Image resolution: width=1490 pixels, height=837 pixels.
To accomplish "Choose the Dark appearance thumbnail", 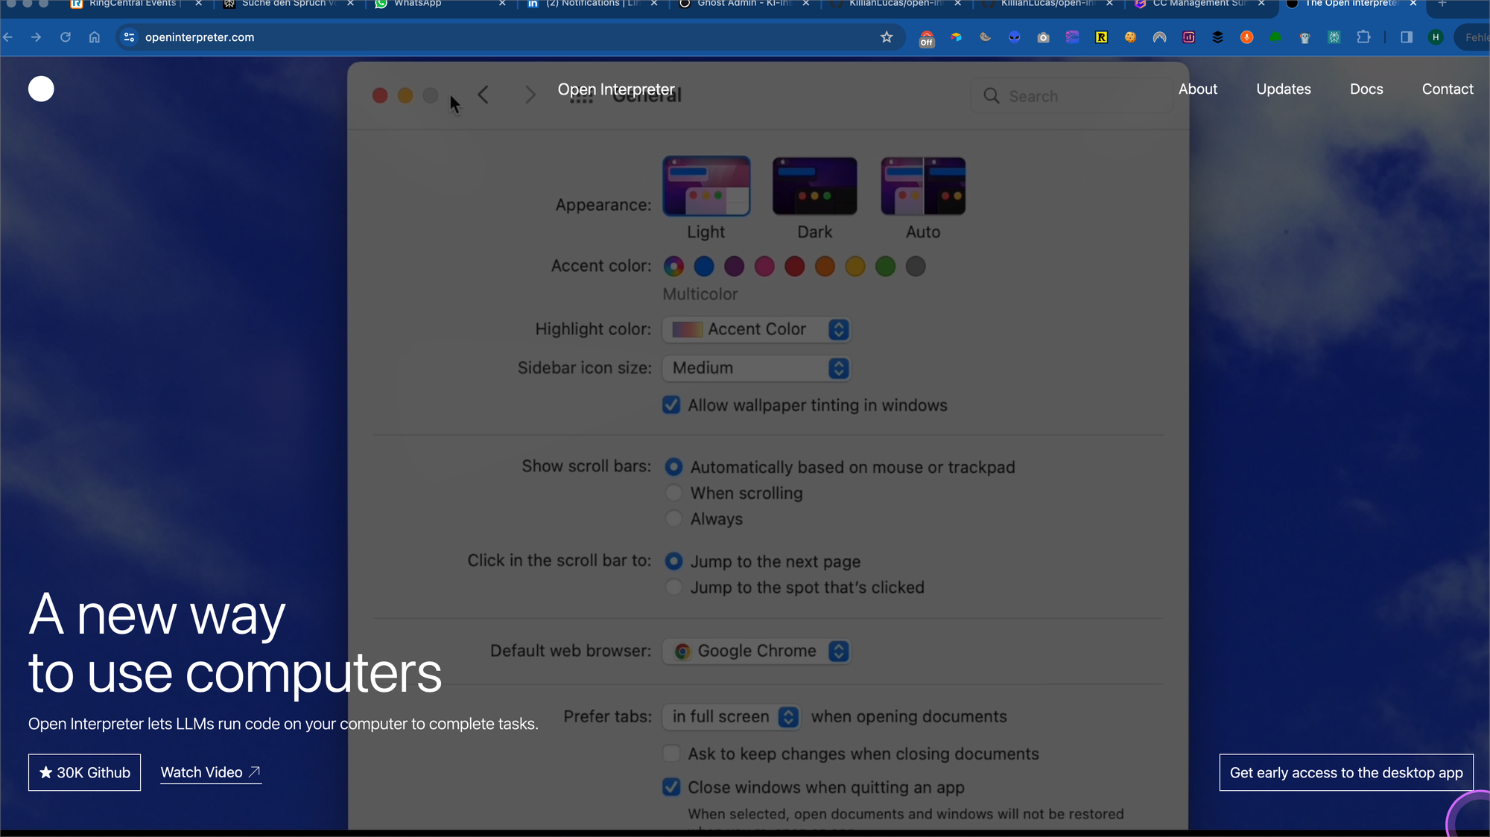I will coord(815,186).
